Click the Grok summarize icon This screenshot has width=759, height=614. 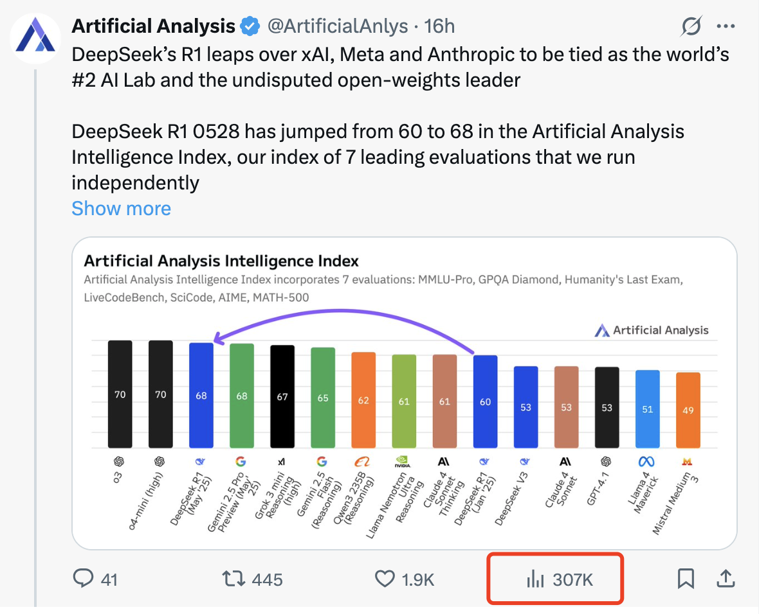(690, 26)
